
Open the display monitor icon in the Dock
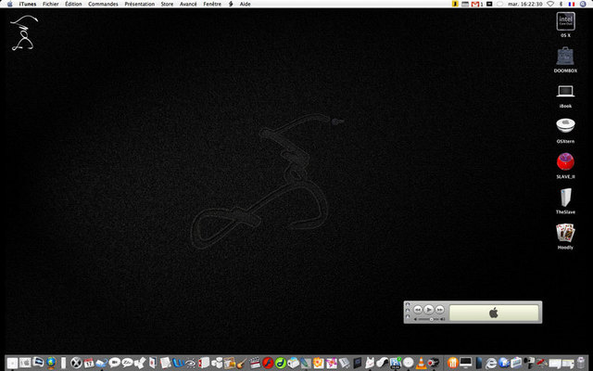tap(465, 363)
